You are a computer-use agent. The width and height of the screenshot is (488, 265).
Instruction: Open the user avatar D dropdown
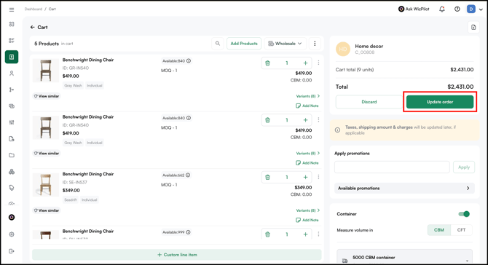click(x=475, y=9)
